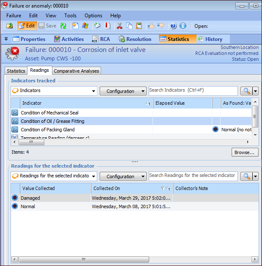The image size is (262, 266).
Task: Select the Damaged reading row
Action: click(135, 198)
